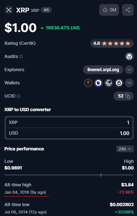The height and width of the screenshot is (216, 137).
Task: Open the 24h price performance dropdown
Action: [125, 149]
